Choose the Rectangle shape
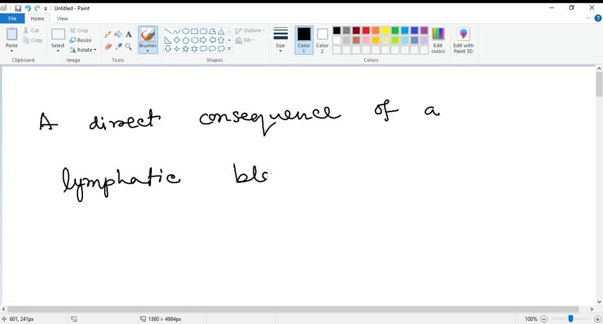 point(194,31)
